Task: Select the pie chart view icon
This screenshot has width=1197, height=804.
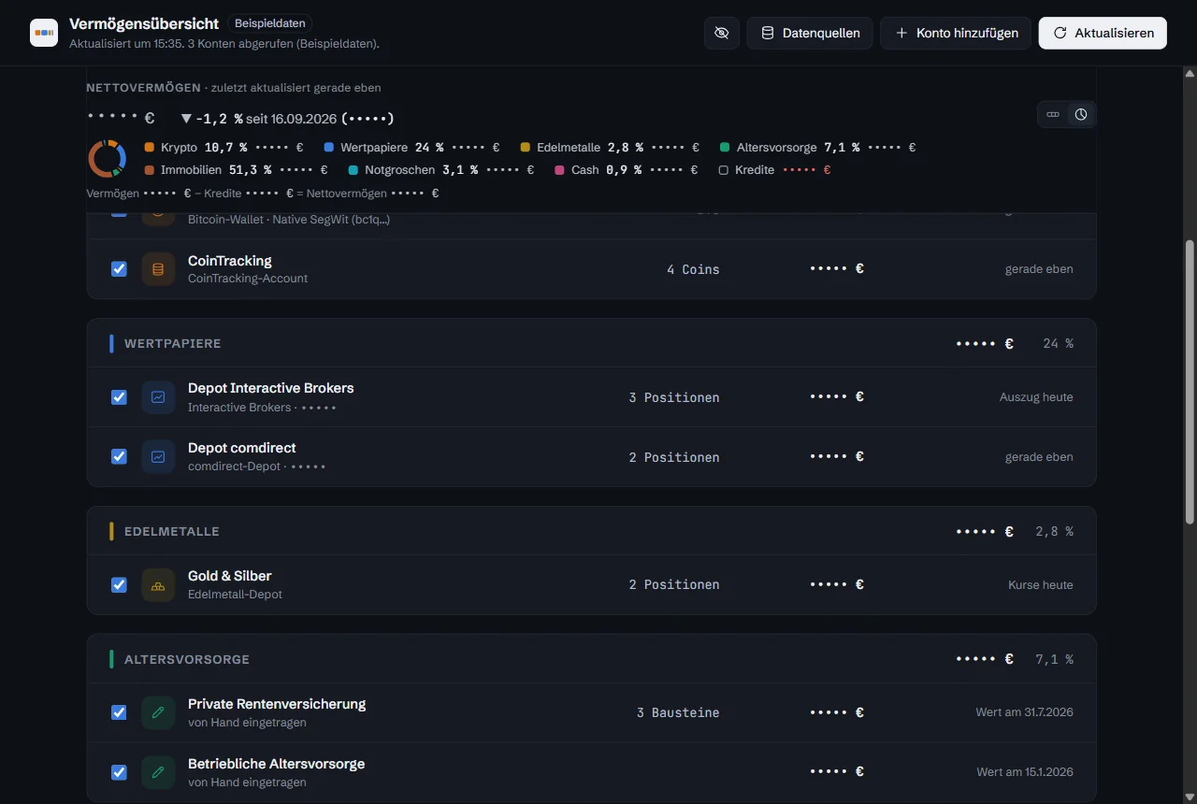Action: tap(1081, 114)
